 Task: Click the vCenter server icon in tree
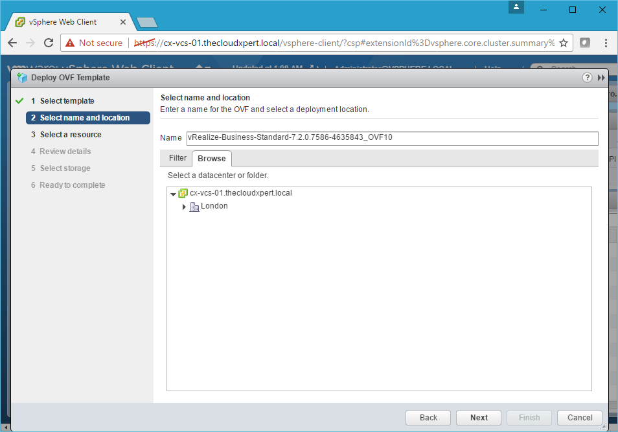[183, 193]
